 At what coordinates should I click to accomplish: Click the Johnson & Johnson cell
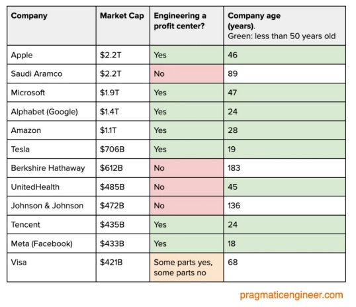click(52, 206)
